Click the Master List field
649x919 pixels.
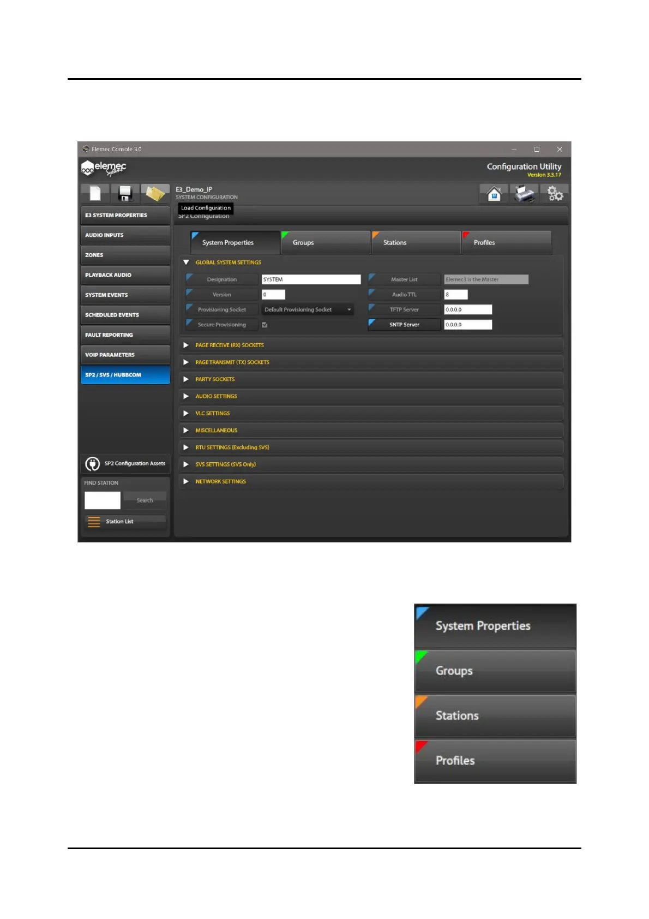click(x=486, y=279)
